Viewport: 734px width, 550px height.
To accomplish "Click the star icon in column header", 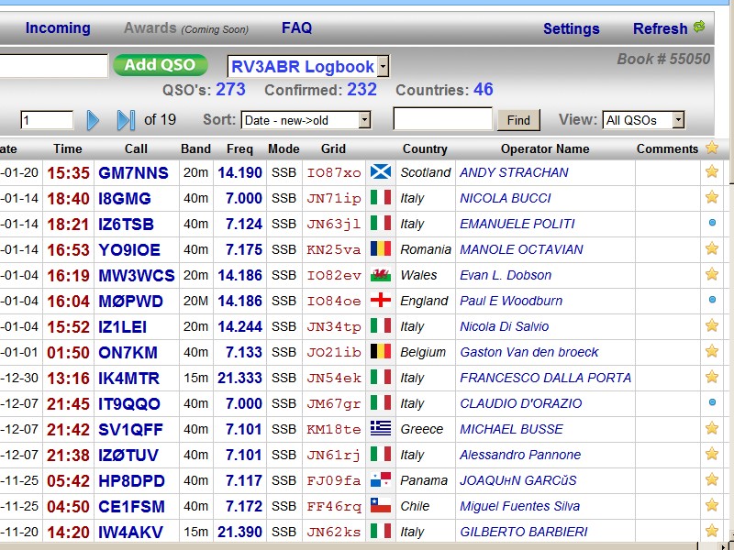I will pyautogui.click(x=711, y=148).
